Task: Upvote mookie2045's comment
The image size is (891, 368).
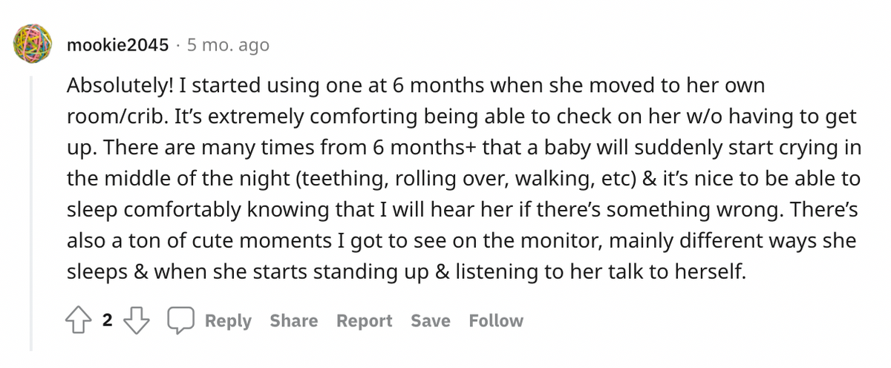Action: pyautogui.click(x=79, y=321)
